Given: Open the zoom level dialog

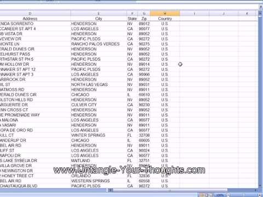Looking at the screenshot, I should (220, 195).
